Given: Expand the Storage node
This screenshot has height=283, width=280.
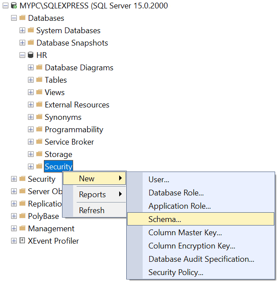Looking at the screenshot, I should point(31,154).
